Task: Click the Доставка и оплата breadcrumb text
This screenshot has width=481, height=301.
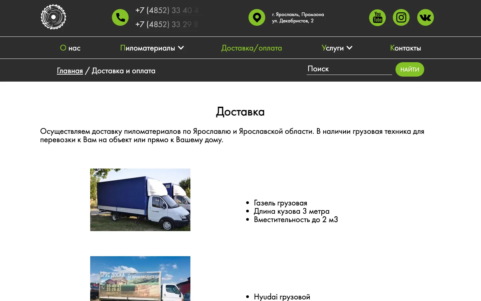Action: click(x=124, y=71)
